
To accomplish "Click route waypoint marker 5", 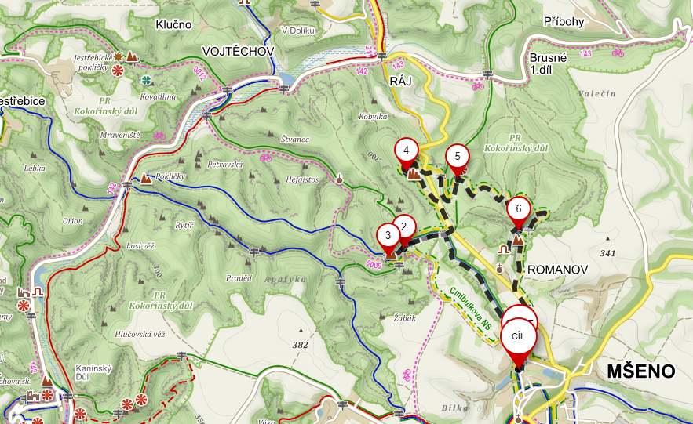I will point(457,156).
